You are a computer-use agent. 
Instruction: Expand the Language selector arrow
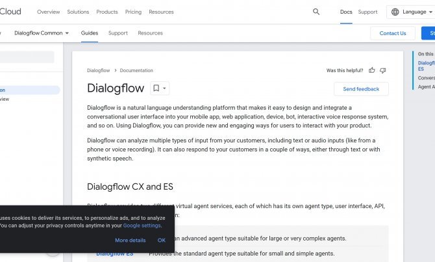430,12
